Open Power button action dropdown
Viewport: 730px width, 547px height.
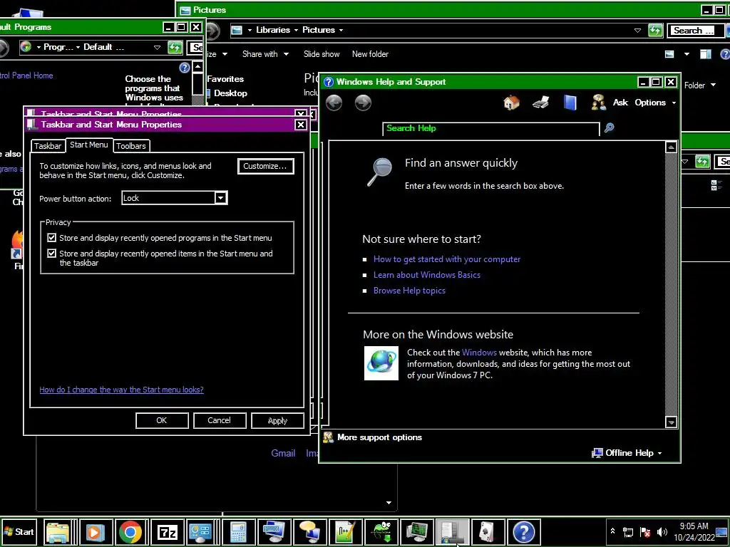(x=221, y=198)
